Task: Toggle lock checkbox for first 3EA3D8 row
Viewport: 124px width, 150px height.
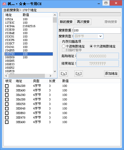Action: [x=7, y=86]
